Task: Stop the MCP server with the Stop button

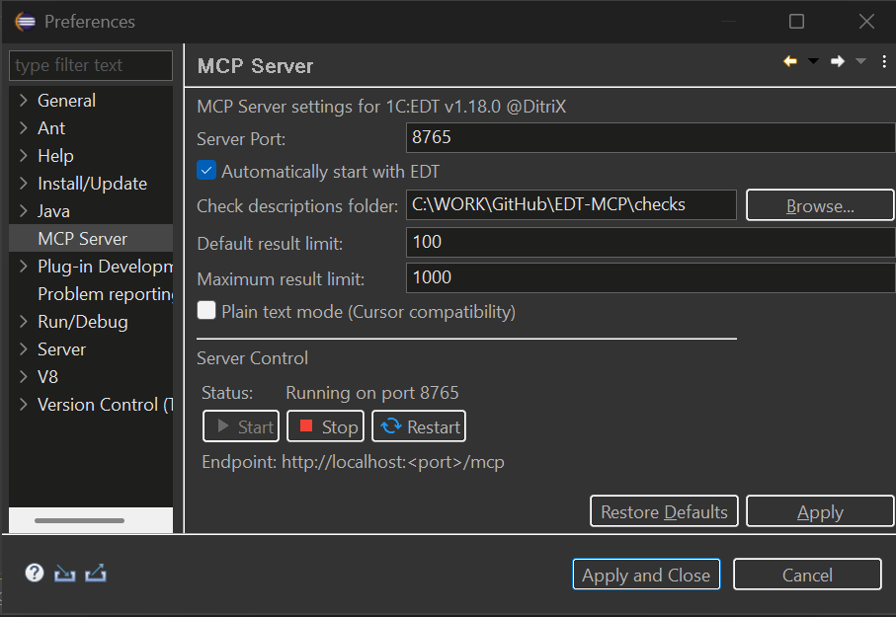Action: [325, 426]
